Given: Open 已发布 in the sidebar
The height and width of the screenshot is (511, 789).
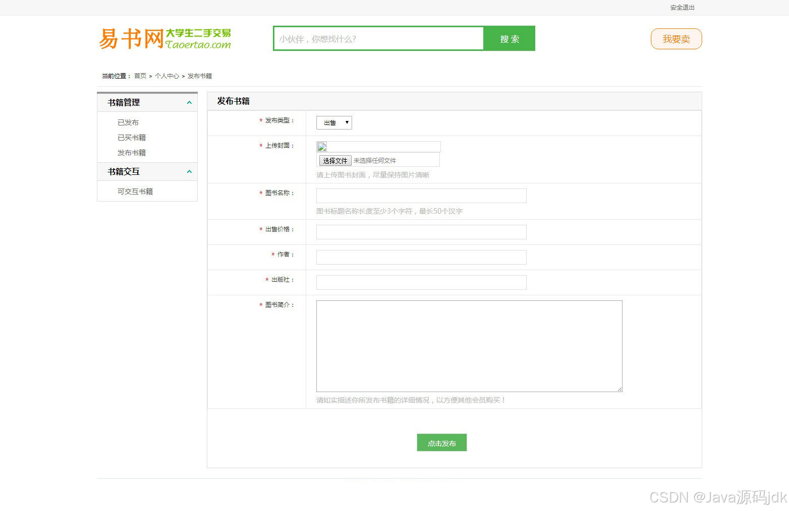Looking at the screenshot, I should (x=128, y=122).
